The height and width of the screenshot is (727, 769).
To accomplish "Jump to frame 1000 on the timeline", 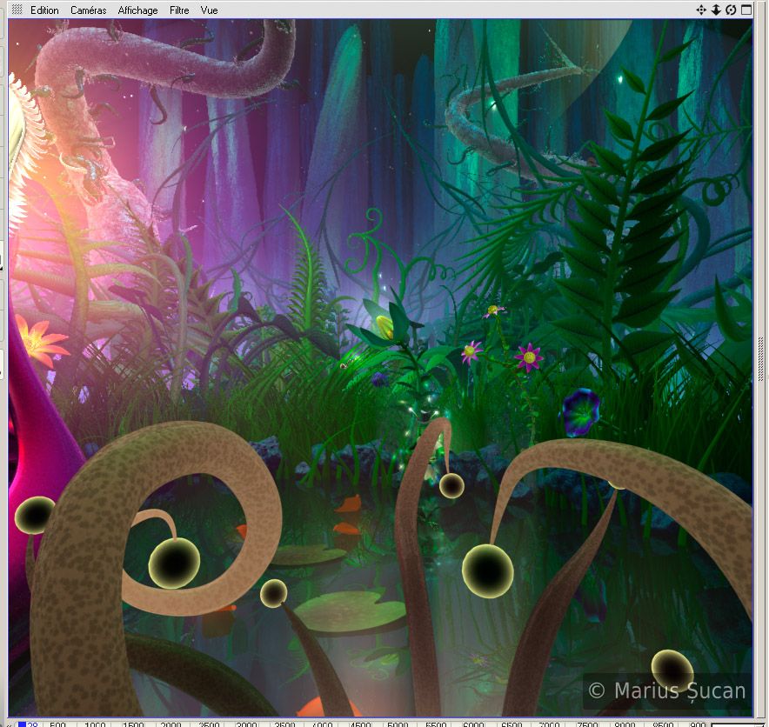I will (95, 724).
